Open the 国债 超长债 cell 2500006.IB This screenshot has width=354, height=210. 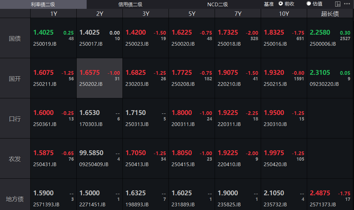(330, 38)
